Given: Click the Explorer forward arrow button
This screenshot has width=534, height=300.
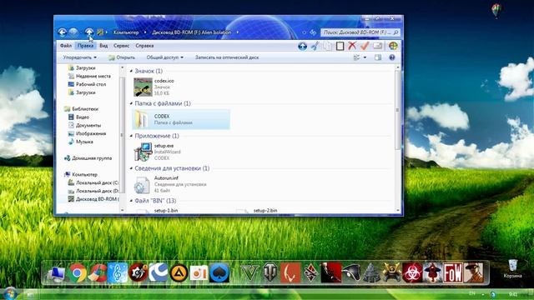Looking at the screenshot, I should pos(73,32).
